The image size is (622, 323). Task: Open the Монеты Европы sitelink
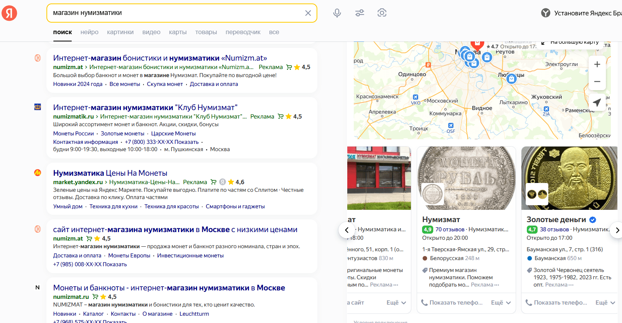click(129, 255)
